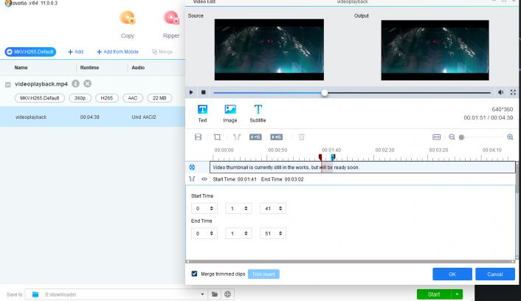The image size is (521, 301).
Task: Zoom in on the timeline
Action: pos(510,137)
